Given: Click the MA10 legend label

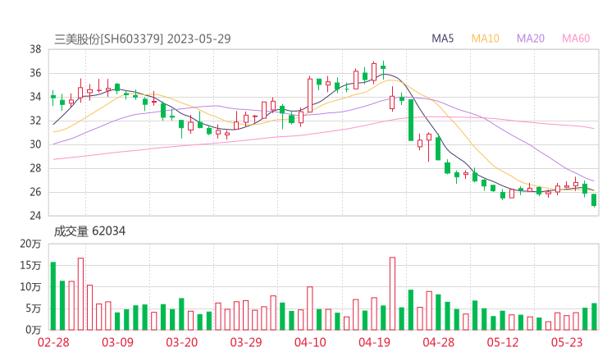Looking at the screenshot, I should coord(485,39).
